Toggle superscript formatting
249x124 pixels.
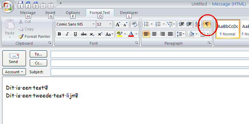[100, 34]
